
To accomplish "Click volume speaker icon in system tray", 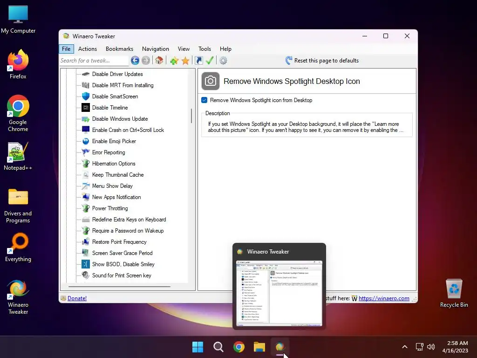I will point(431,347).
